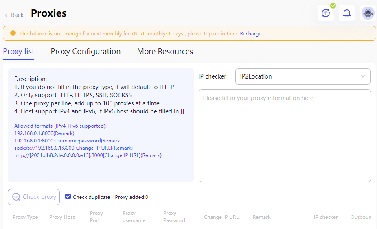
Task: Focus the proxy information text area
Action: click(x=285, y=136)
